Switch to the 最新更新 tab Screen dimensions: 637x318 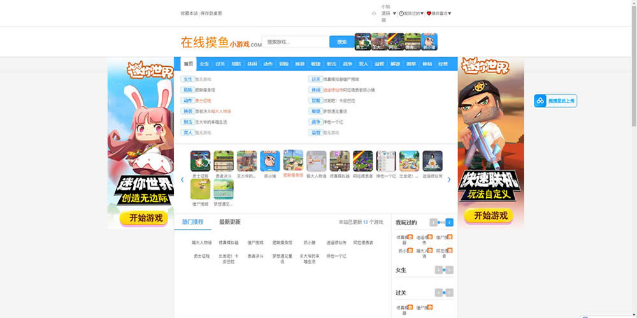click(x=230, y=222)
